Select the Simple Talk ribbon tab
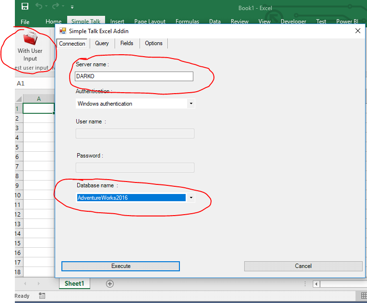 [x=86, y=21]
